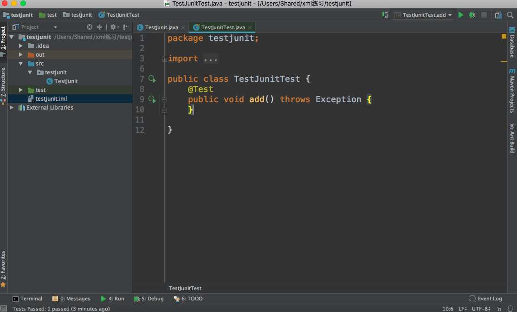Open Project panel gear settings menu
The image size is (517, 312).
114,27
